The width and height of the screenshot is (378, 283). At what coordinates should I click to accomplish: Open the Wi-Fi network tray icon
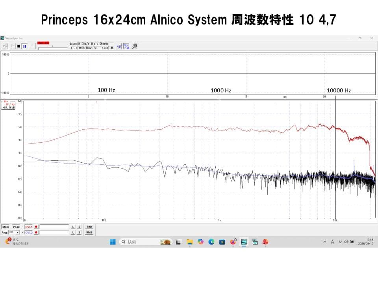click(x=340, y=242)
